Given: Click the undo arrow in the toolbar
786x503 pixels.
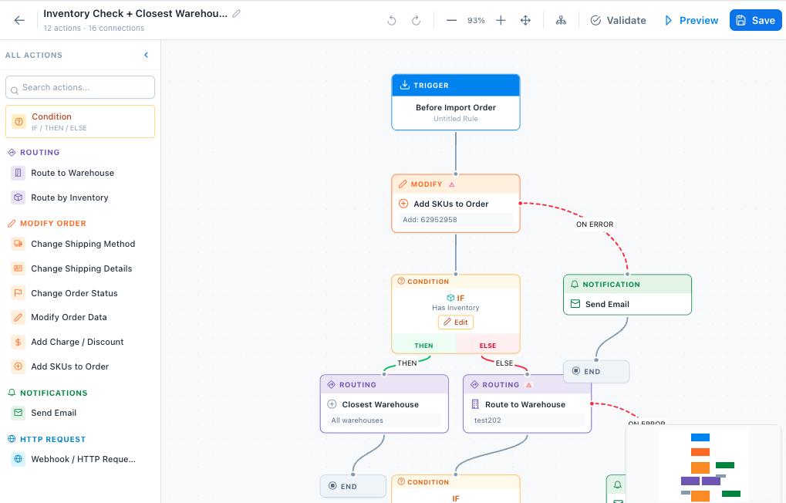Looking at the screenshot, I should pos(392,20).
